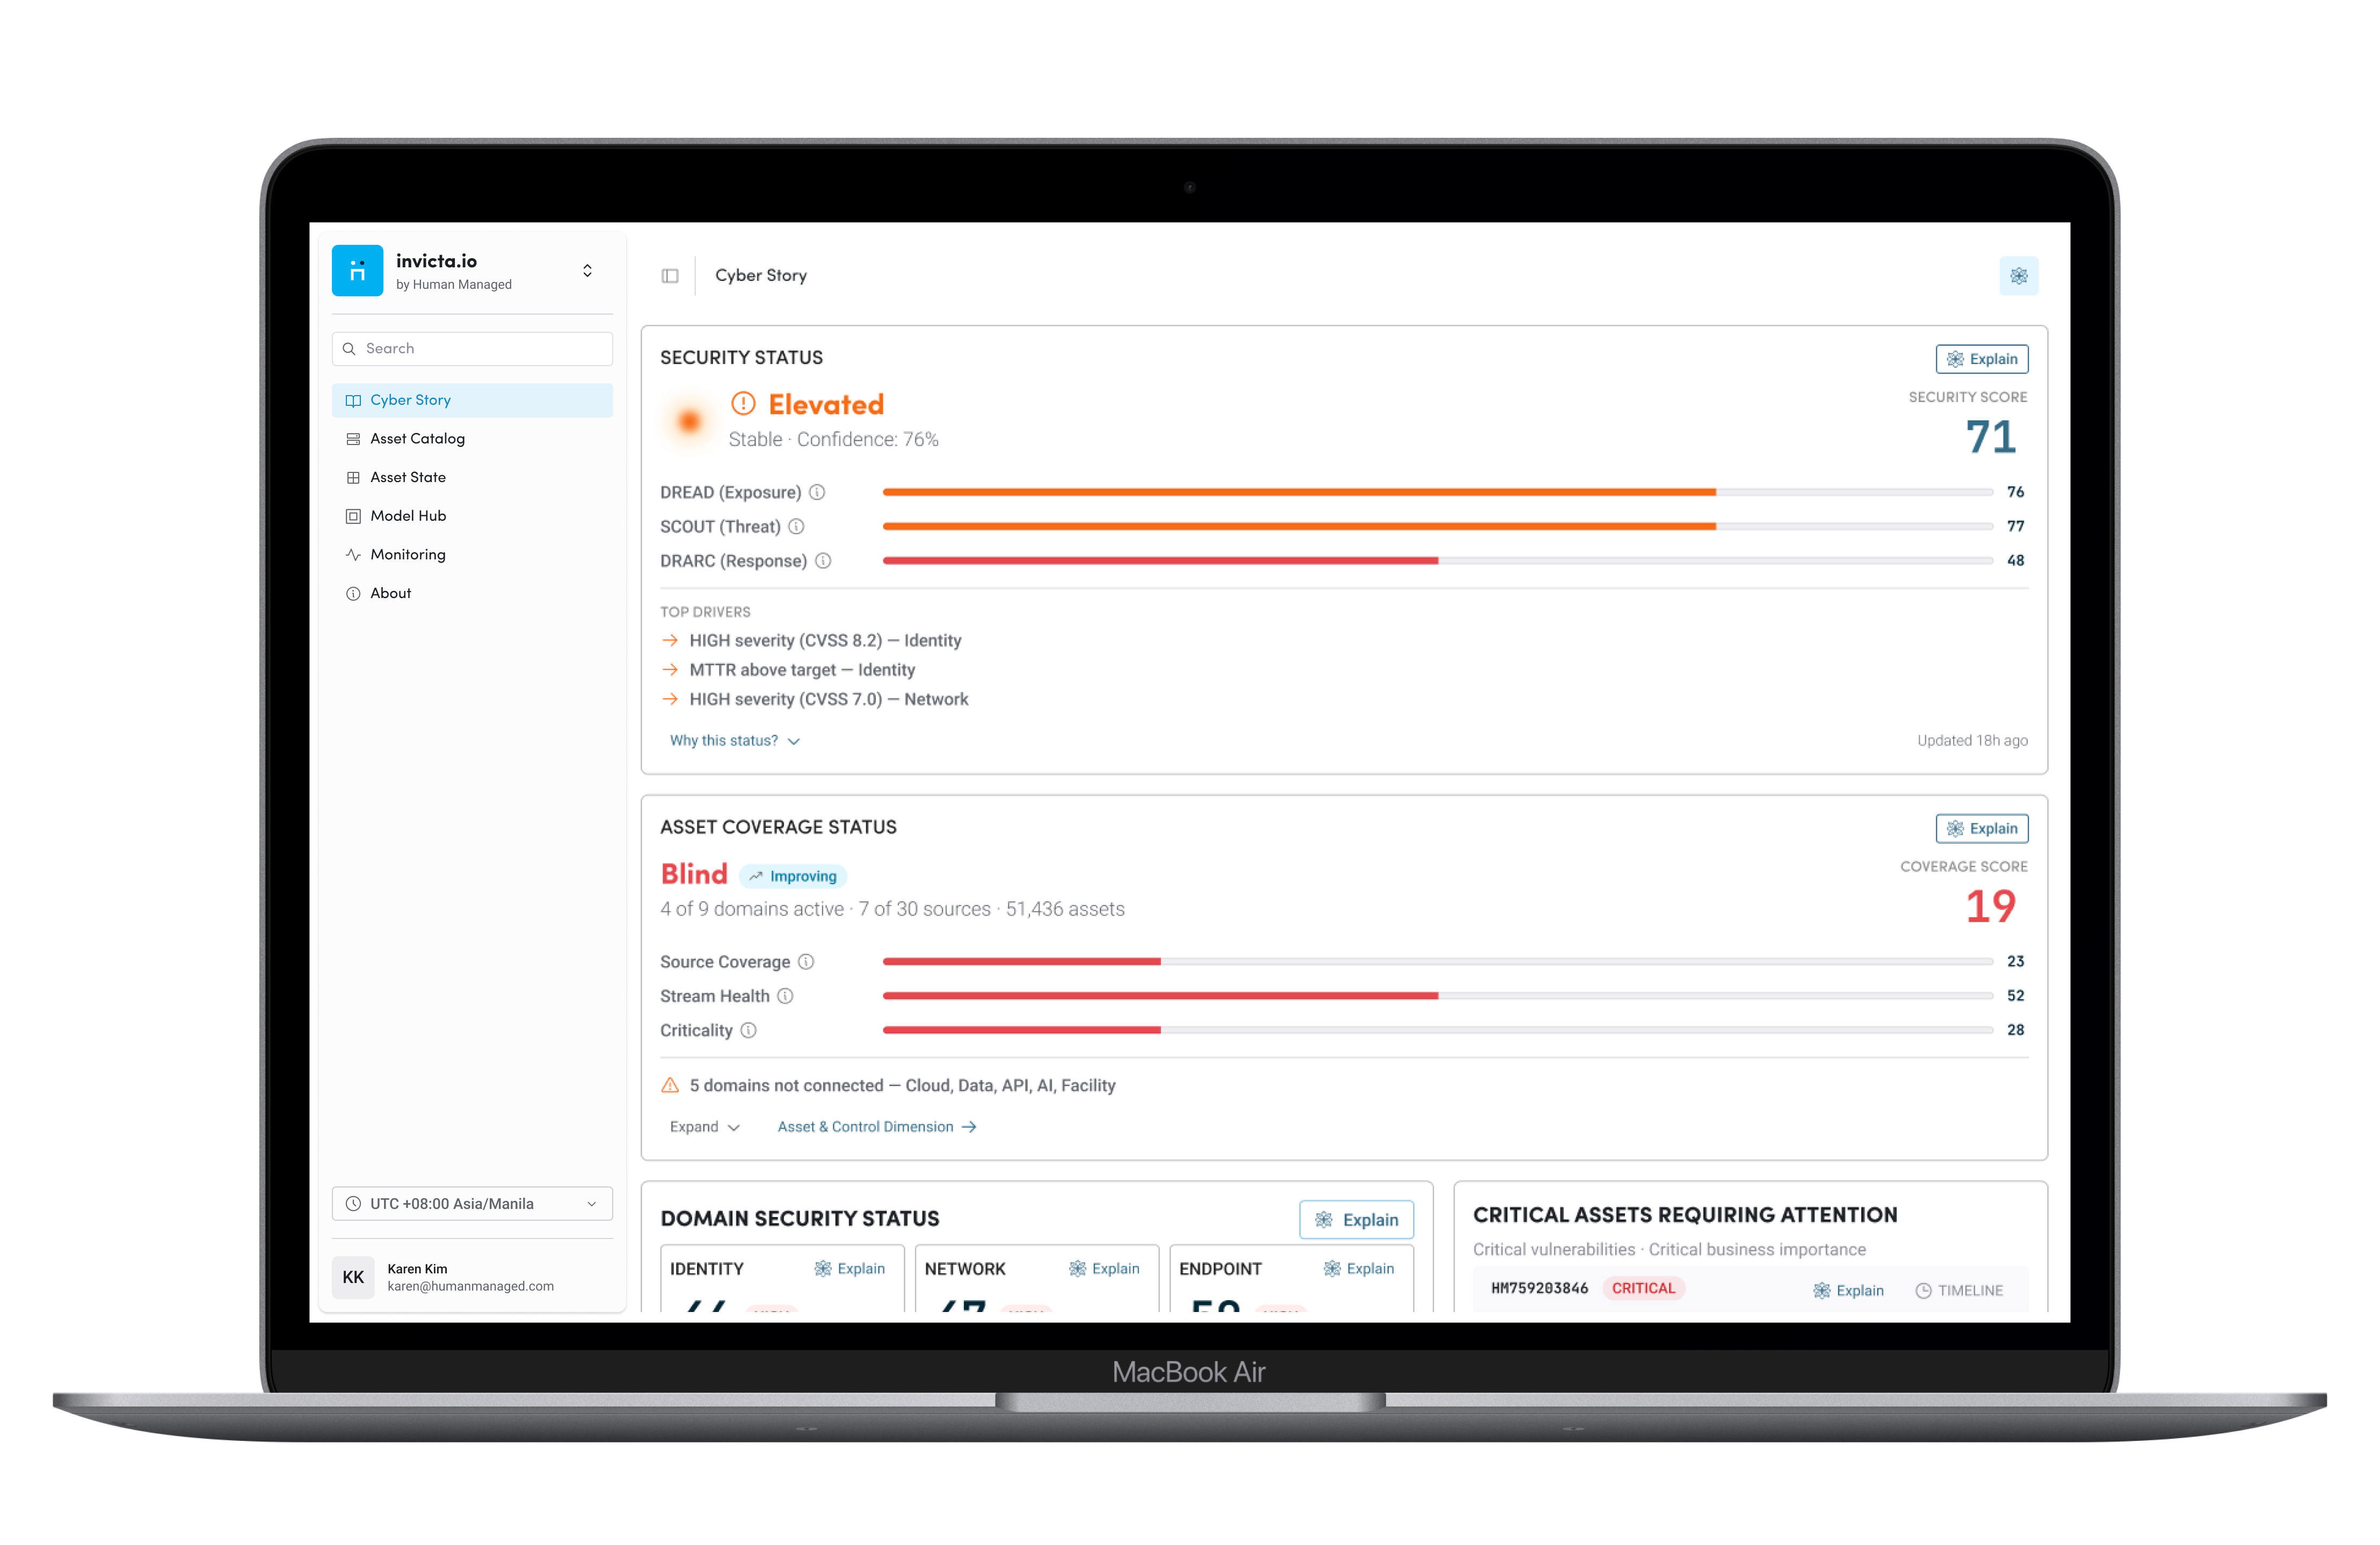Image resolution: width=2380 pixels, height=1545 pixels.
Task: Click the clock icon in the timezone selector
Action: [x=353, y=1204]
